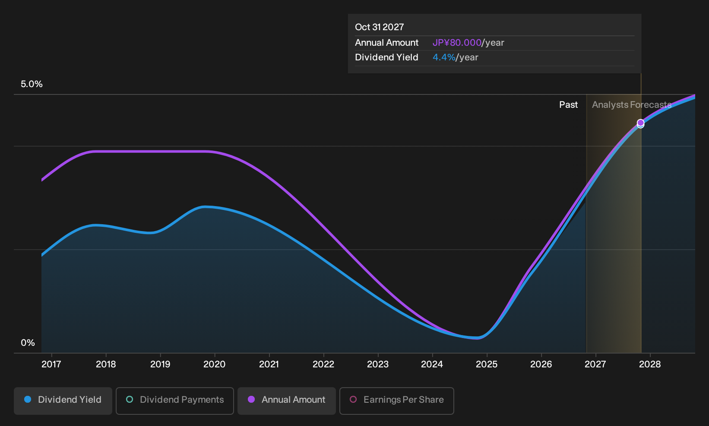Toggle the Annual Amount series
Screen dimensions: 709x426
pyautogui.click(x=287, y=401)
